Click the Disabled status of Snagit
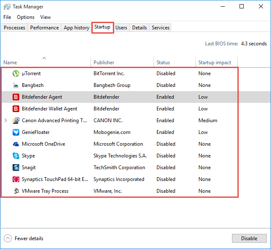The height and width of the screenshot is (249, 271). pos(166,168)
